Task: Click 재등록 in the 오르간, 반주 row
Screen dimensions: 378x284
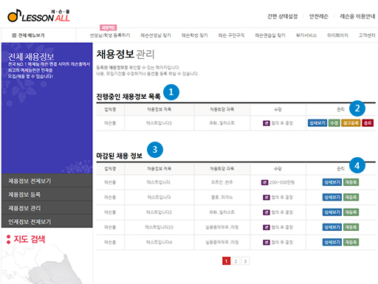Action: point(351,182)
